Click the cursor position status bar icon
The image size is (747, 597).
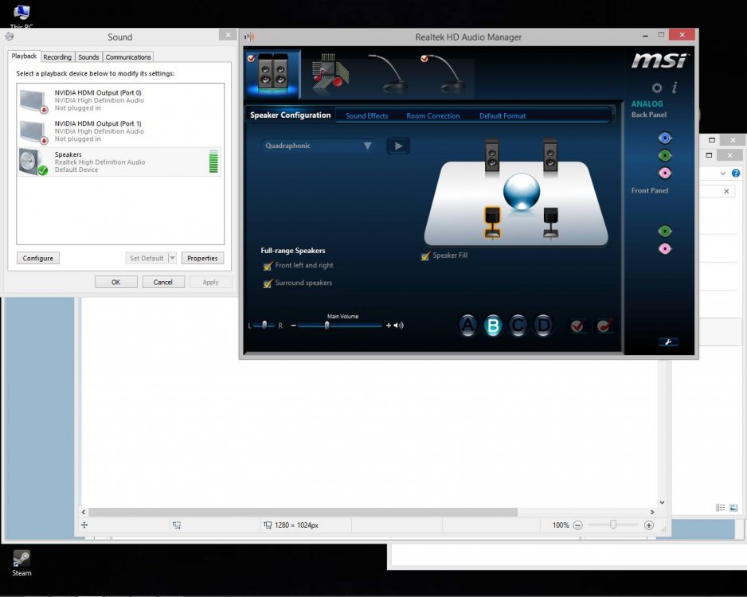pos(84,525)
